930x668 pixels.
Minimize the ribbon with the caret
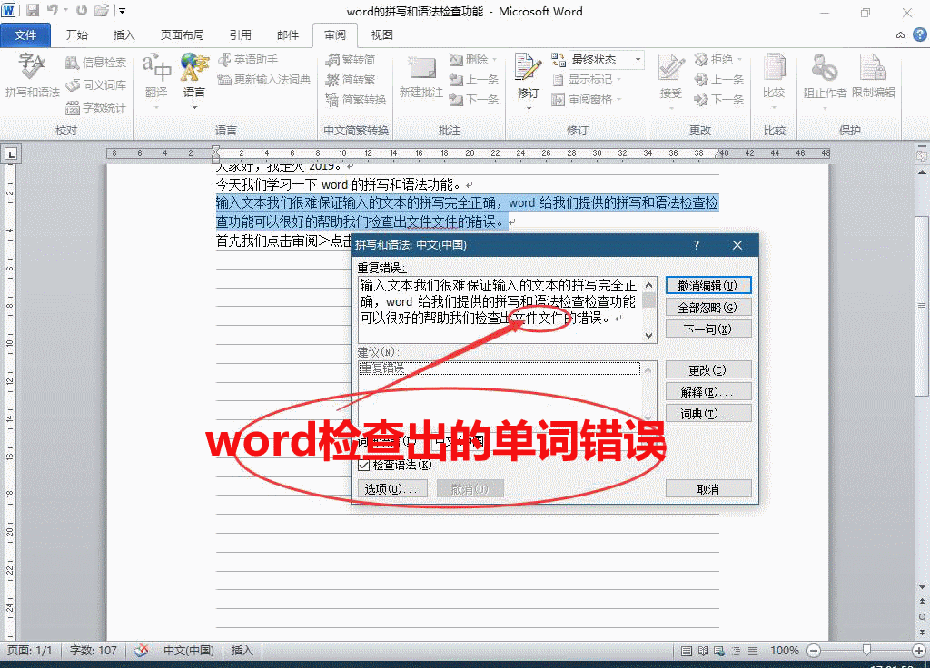(x=900, y=35)
